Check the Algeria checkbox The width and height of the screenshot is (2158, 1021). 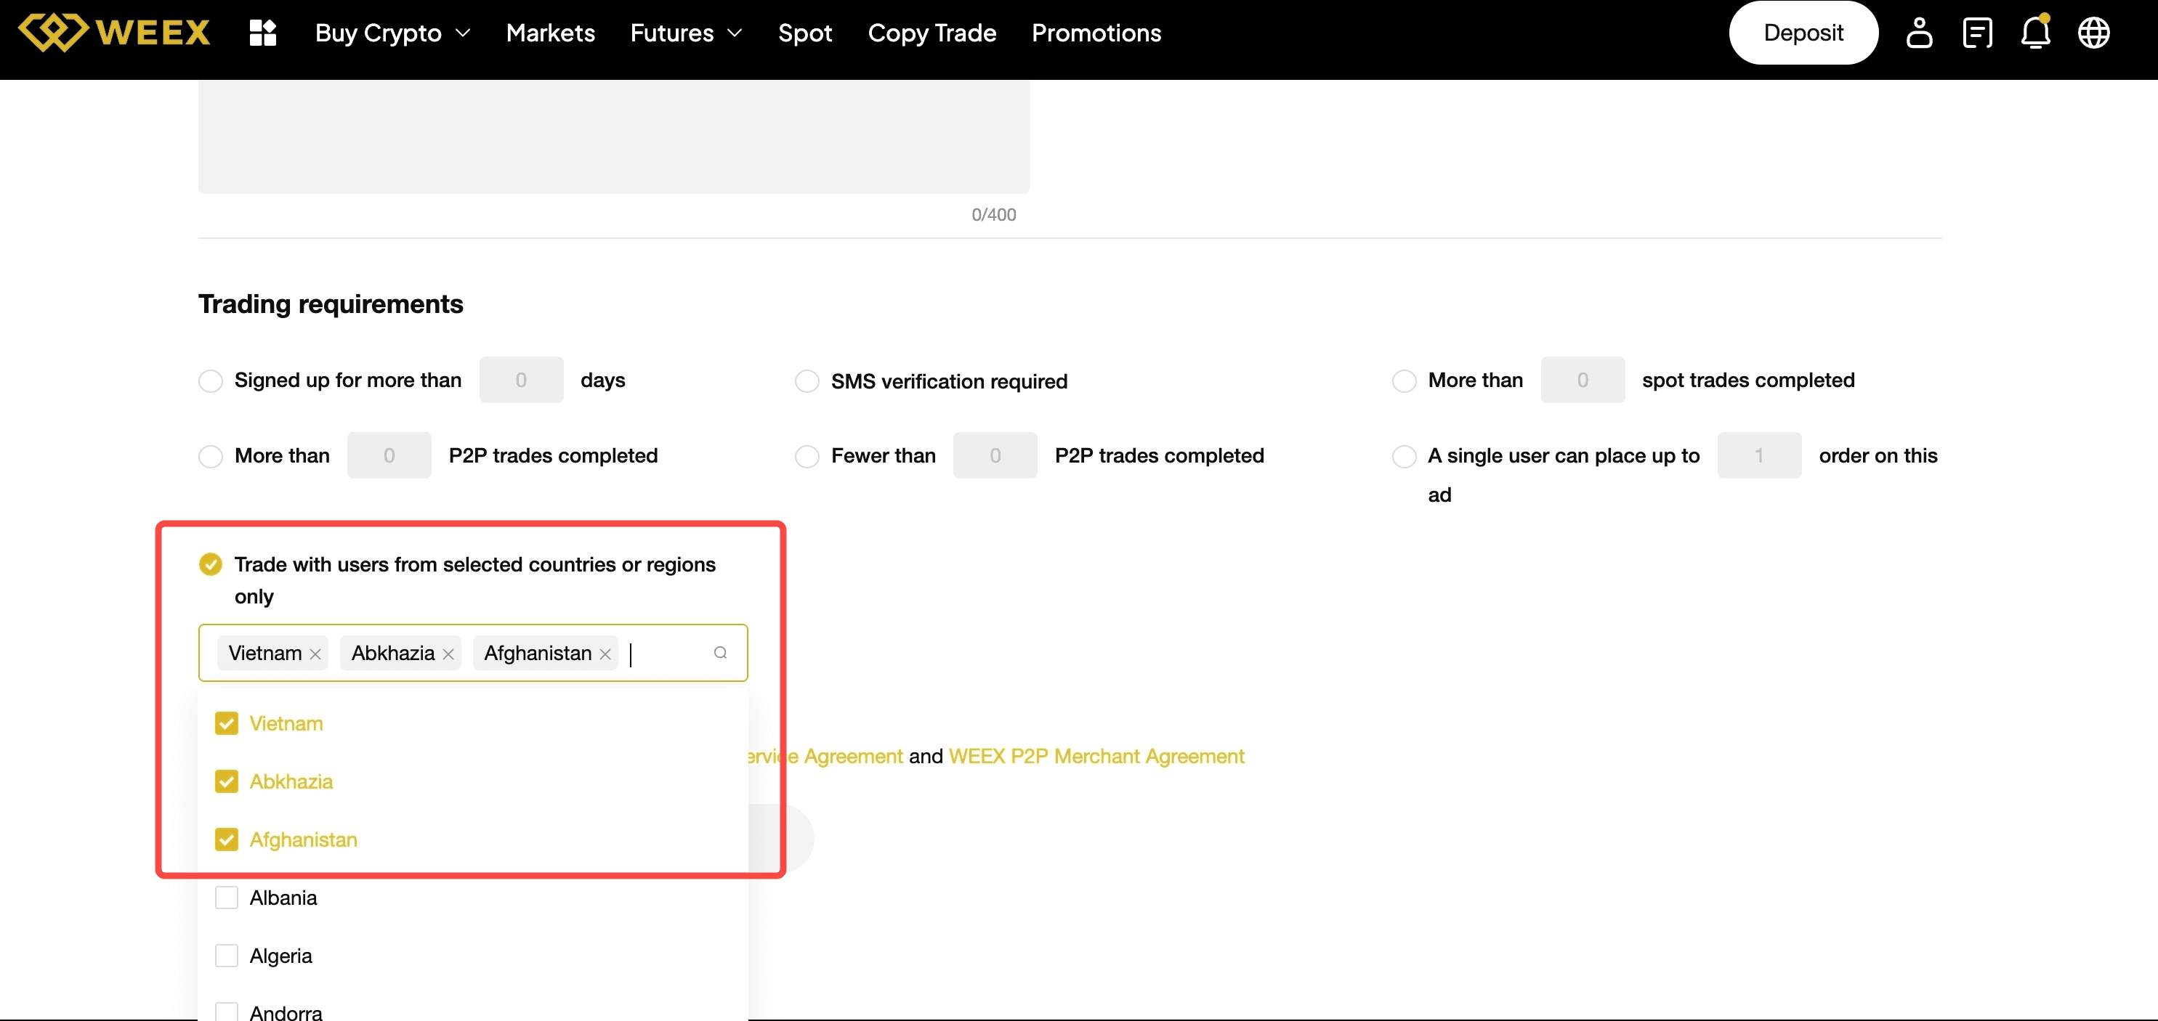coord(226,956)
